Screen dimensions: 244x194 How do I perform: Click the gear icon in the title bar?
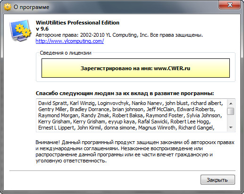(8, 7)
